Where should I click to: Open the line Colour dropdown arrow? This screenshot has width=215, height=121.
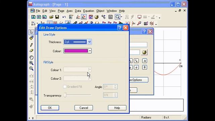90,51
